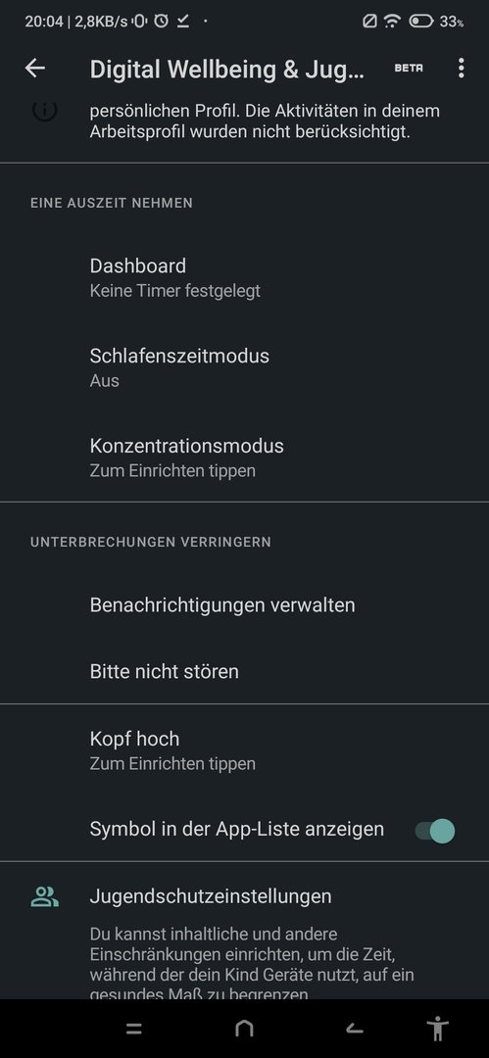Open Benachrichtigungen verwalten
Viewport: 489px width, 1058px height.
click(x=245, y=604)
